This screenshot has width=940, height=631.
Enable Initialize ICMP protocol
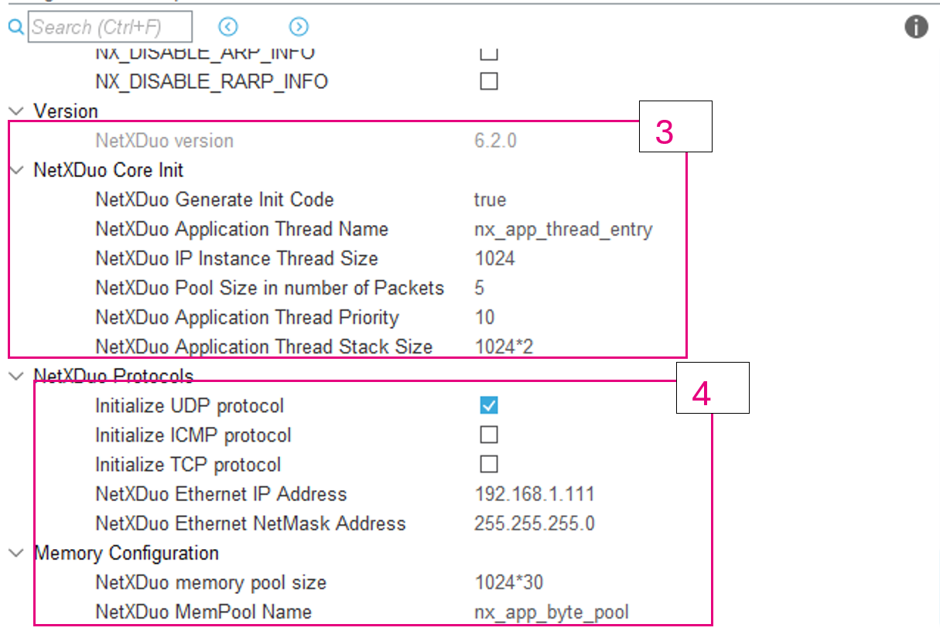click(488, 434)
